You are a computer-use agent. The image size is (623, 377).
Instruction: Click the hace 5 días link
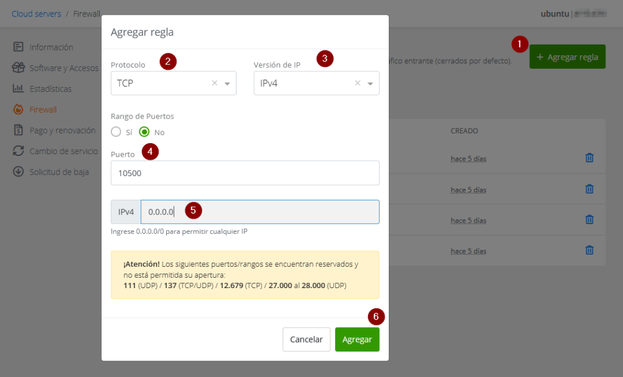[467, 158]
